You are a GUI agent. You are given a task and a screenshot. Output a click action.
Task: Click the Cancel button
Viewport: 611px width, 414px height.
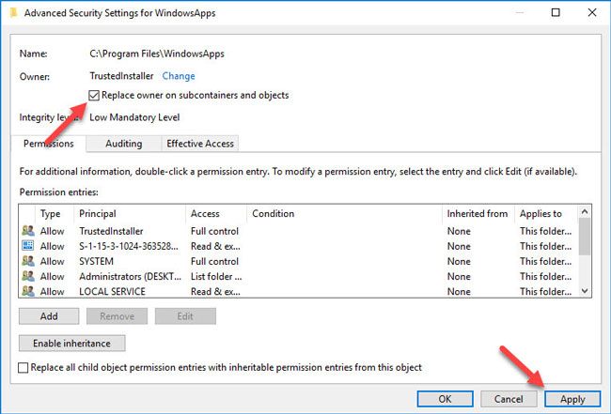(509, 399)
